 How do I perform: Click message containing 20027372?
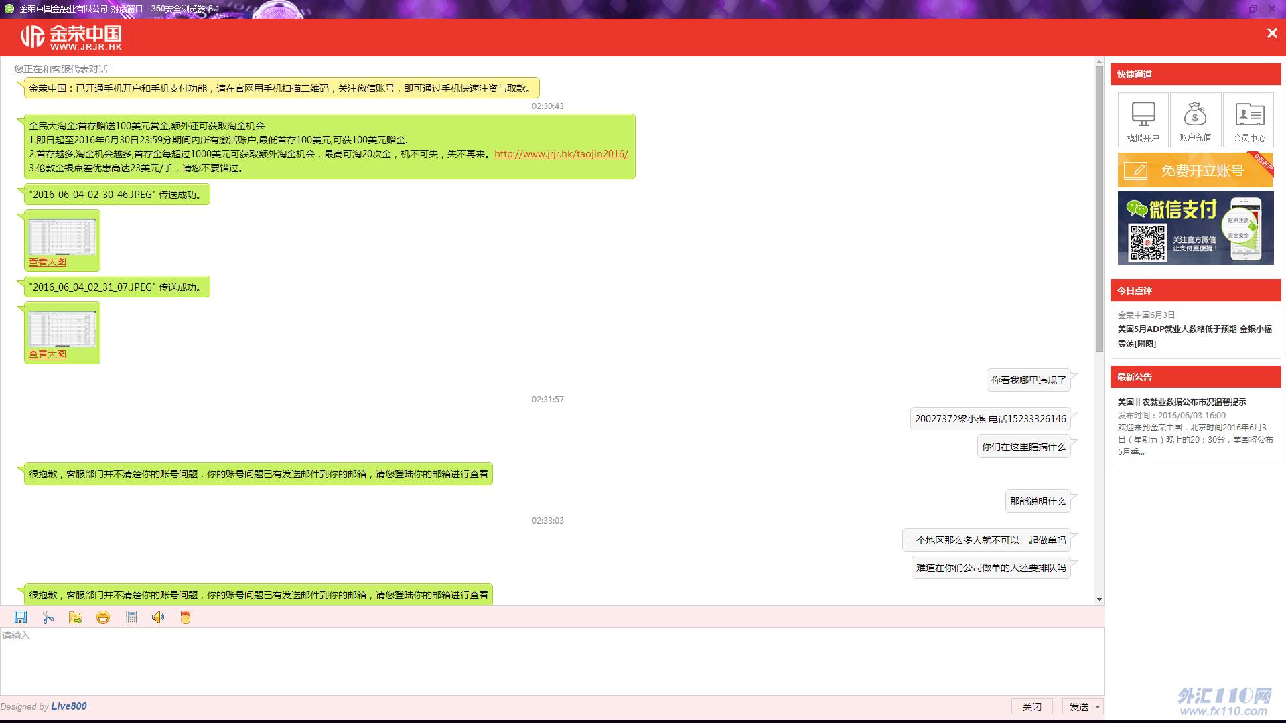pyautogui.click(x=990, y=418)
